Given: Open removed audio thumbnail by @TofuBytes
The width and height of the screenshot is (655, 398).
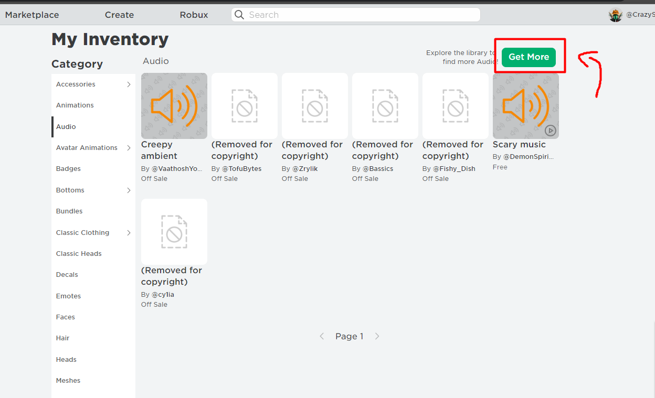Looking at the screenshot, I should [245, 106].
